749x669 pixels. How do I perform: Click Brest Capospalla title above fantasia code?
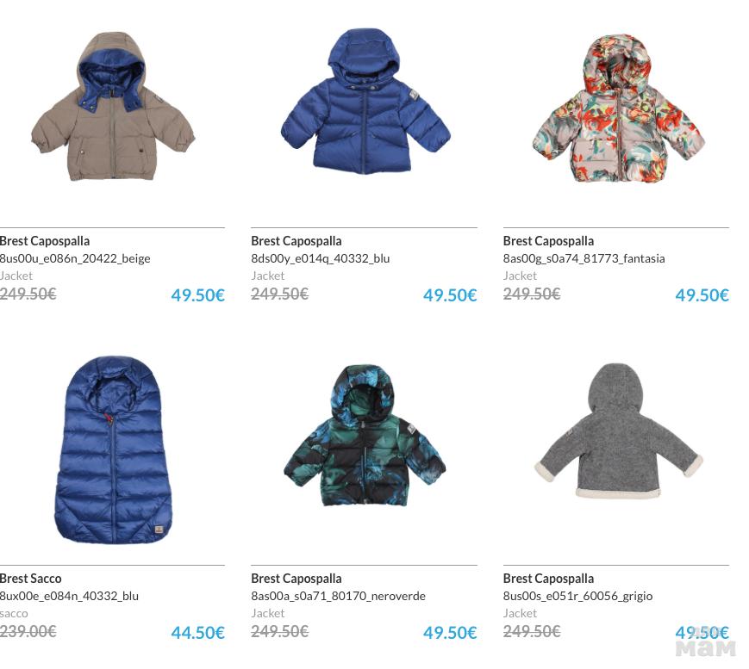(x=548, y=241)
